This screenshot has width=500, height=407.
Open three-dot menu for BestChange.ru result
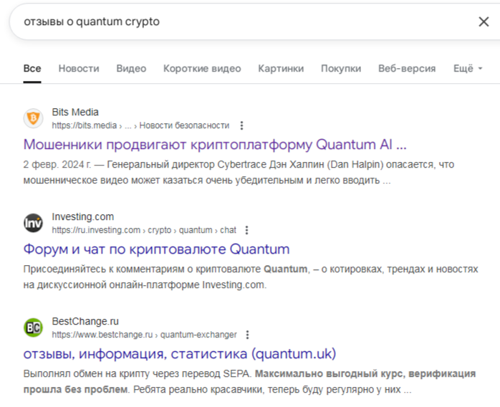click(x=247, y=335)
